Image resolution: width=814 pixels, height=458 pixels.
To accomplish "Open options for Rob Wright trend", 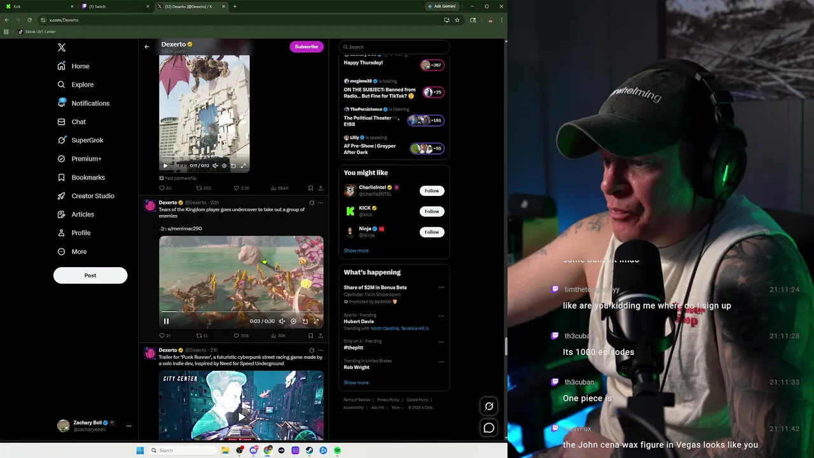I will [x=441, y=361].
